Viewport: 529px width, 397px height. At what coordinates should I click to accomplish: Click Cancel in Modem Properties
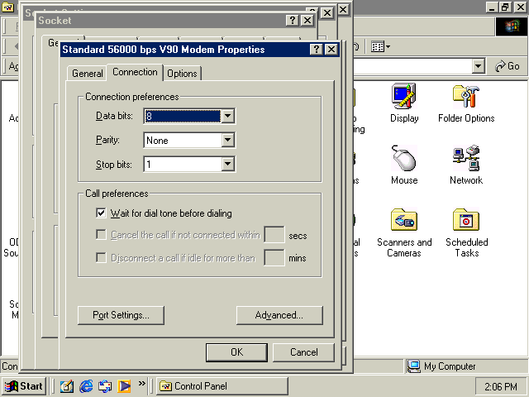pos(303,352)
